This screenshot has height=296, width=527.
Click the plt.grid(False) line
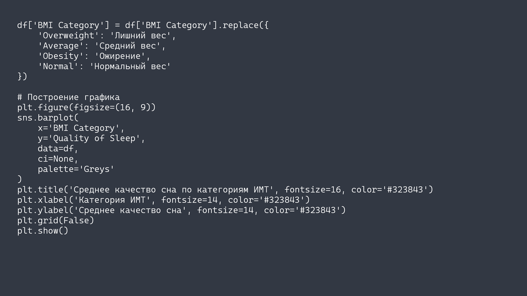point(55,220)
